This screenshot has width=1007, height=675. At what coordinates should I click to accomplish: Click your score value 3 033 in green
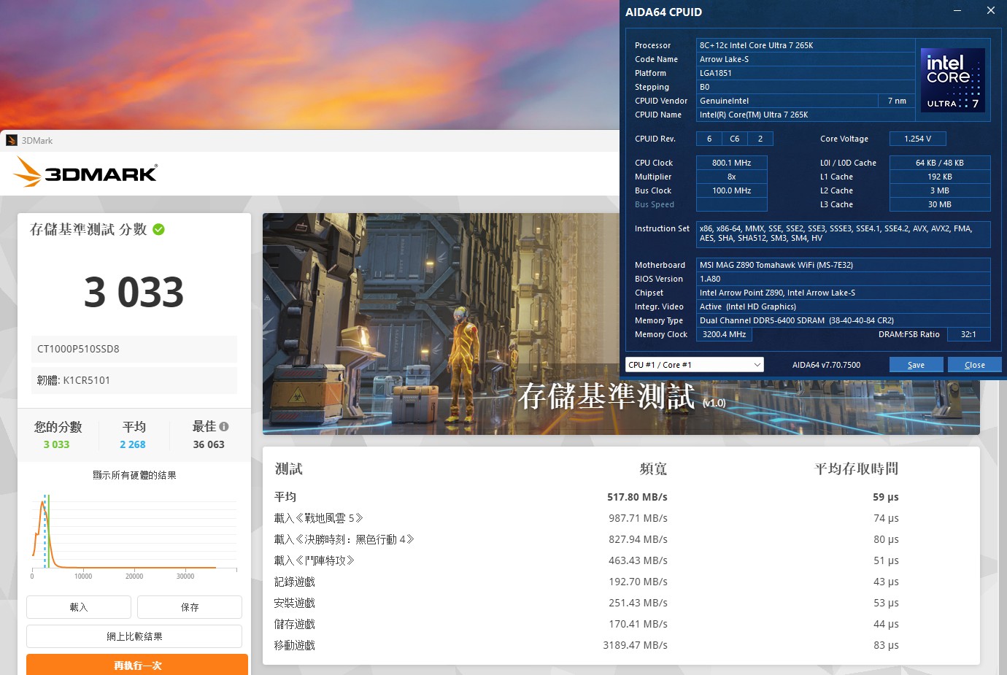coord(56,444)
